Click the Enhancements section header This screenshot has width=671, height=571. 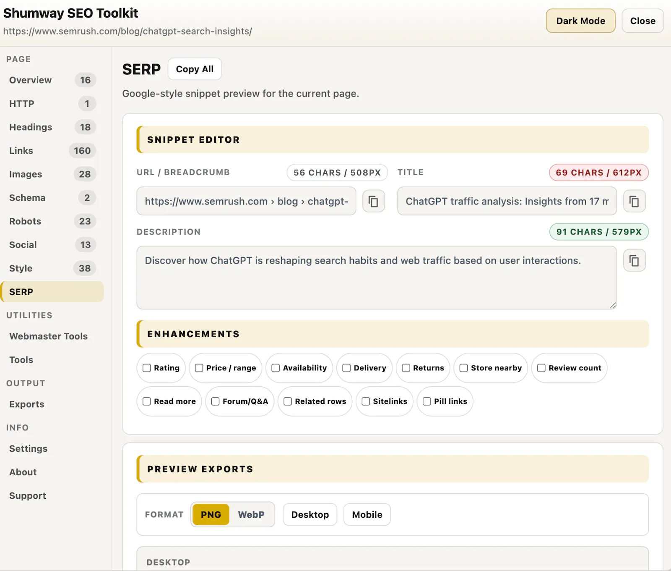(x=393, y=334)
